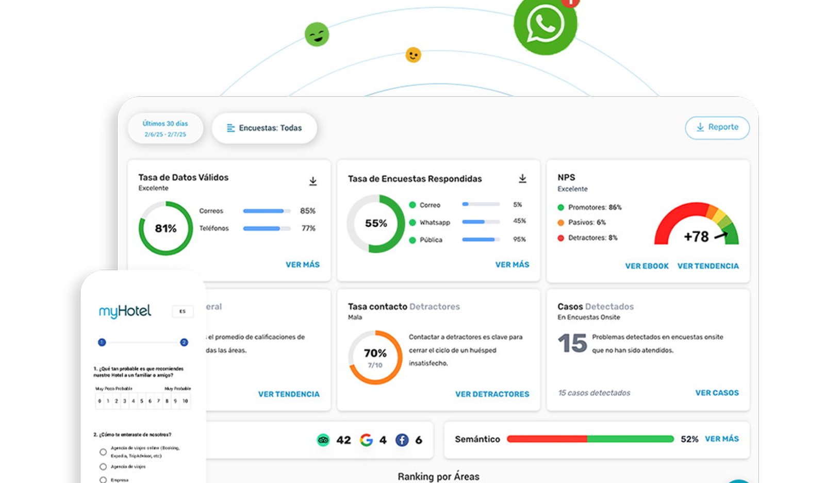
Task: Click the WhatsApp logo icon
Action: tap(545, 24)
